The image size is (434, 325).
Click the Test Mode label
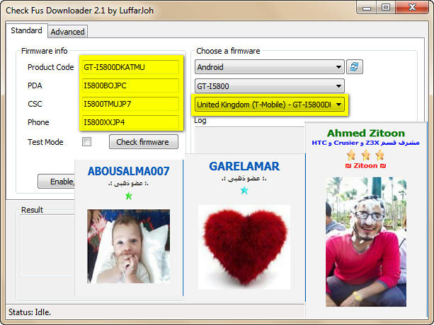(45, 142)
